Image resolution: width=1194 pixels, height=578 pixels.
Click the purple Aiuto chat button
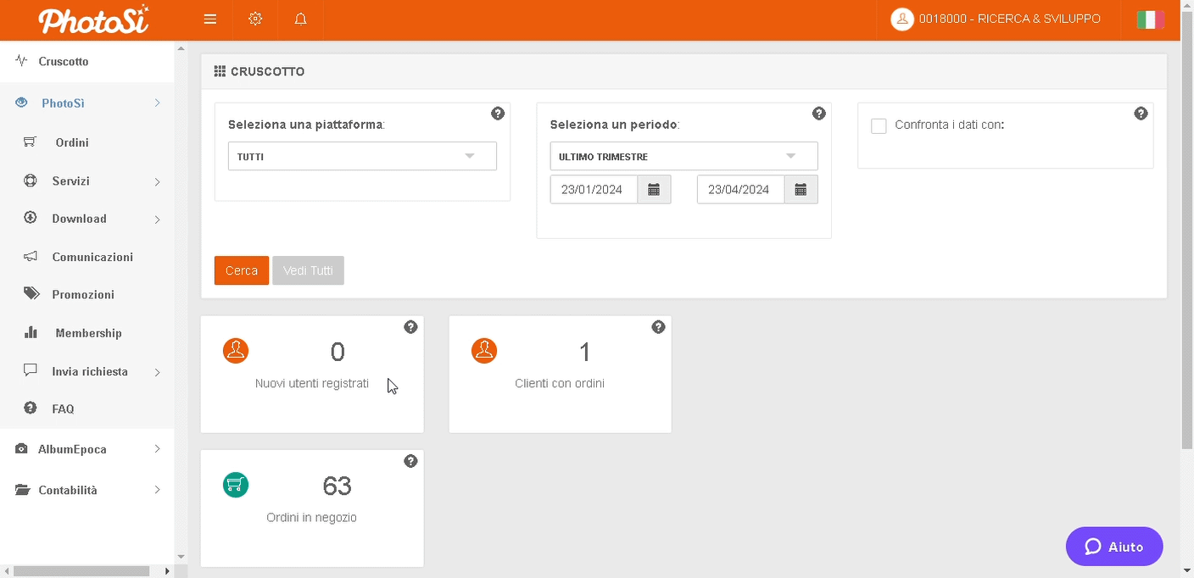click(x=1113, y=547)
